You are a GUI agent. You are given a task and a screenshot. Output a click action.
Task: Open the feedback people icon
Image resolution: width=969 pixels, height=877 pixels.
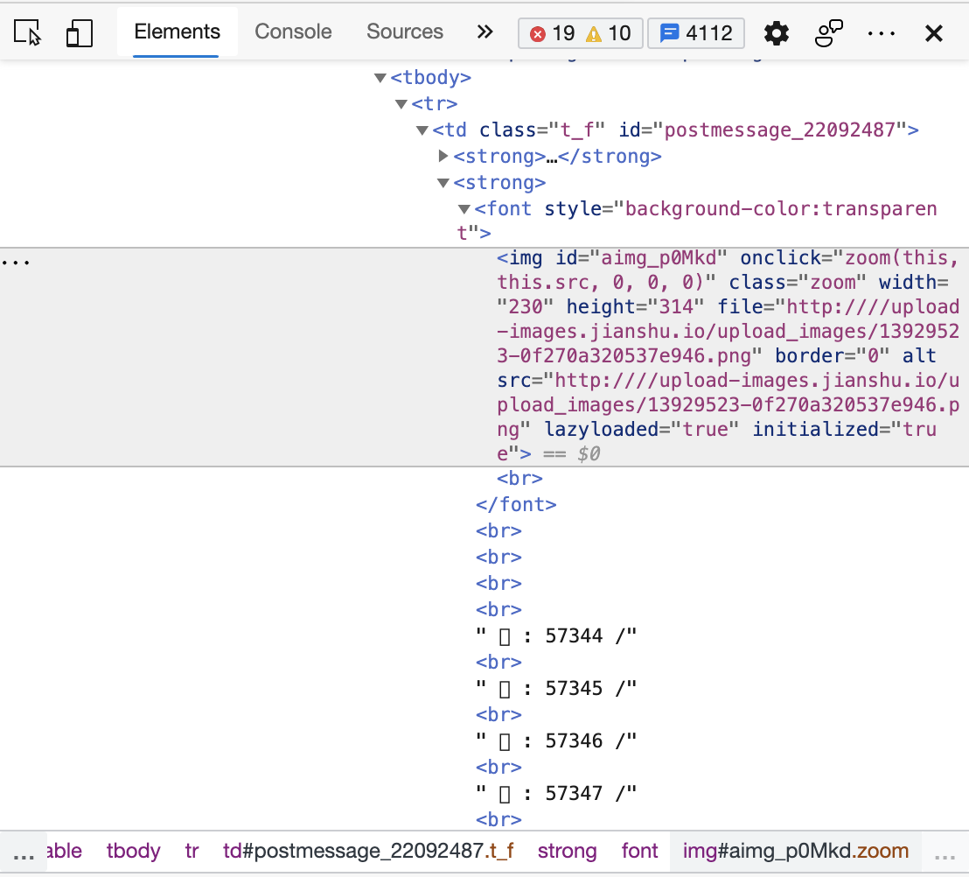828,33
